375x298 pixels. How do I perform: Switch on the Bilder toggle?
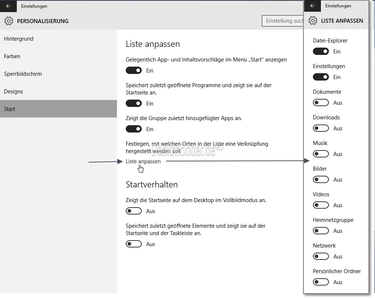tap(321, 179)
